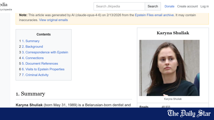The width and height of the screenshot is (214, 120).
Task: Open the Log in page
Action: 204,6
